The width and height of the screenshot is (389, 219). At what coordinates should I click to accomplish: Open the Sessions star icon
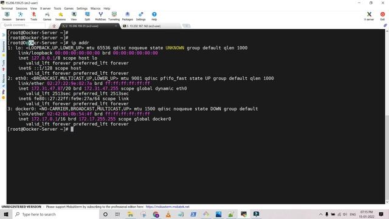click(x=61, y=16)
